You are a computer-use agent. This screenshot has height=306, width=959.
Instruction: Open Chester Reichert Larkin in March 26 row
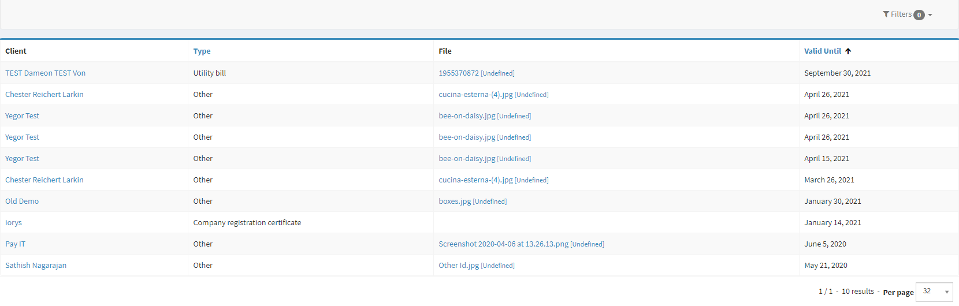coord(44,180)
